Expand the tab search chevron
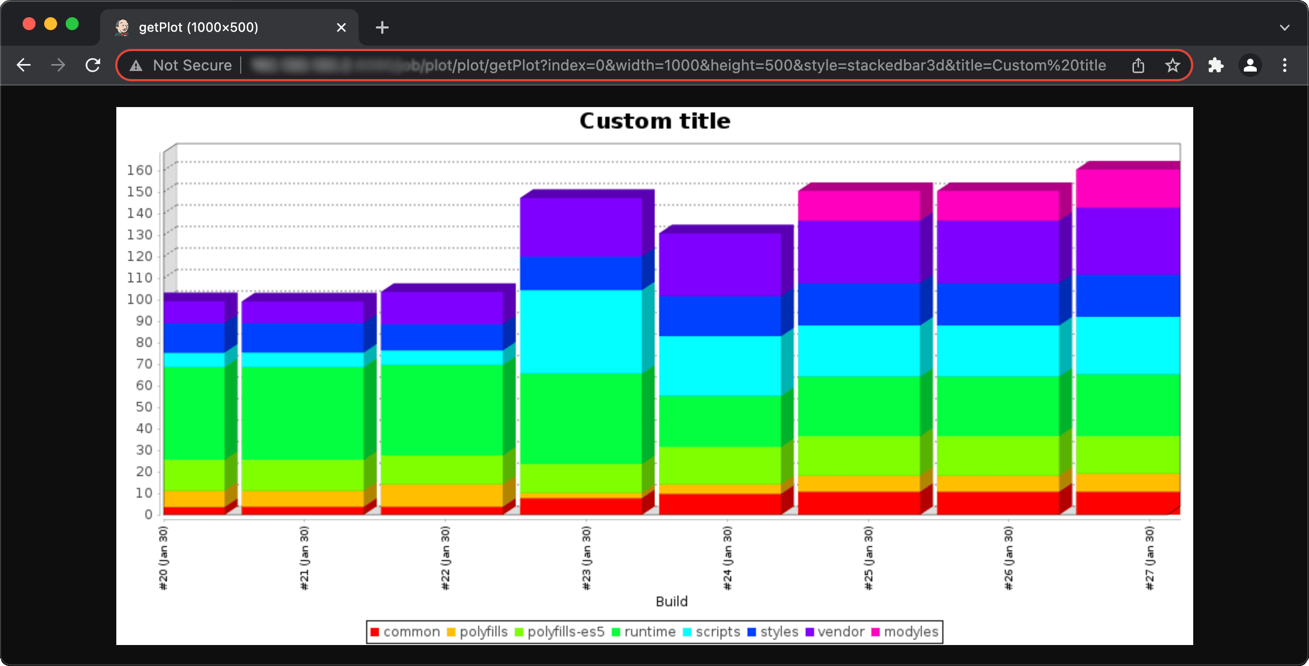The width and height of the screenshot is (1309, 666). click(x=1285, y=27)
